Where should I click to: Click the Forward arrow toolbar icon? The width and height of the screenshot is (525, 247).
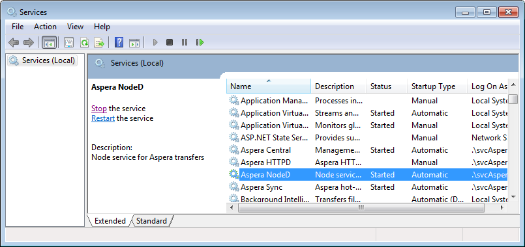[29, 42]
